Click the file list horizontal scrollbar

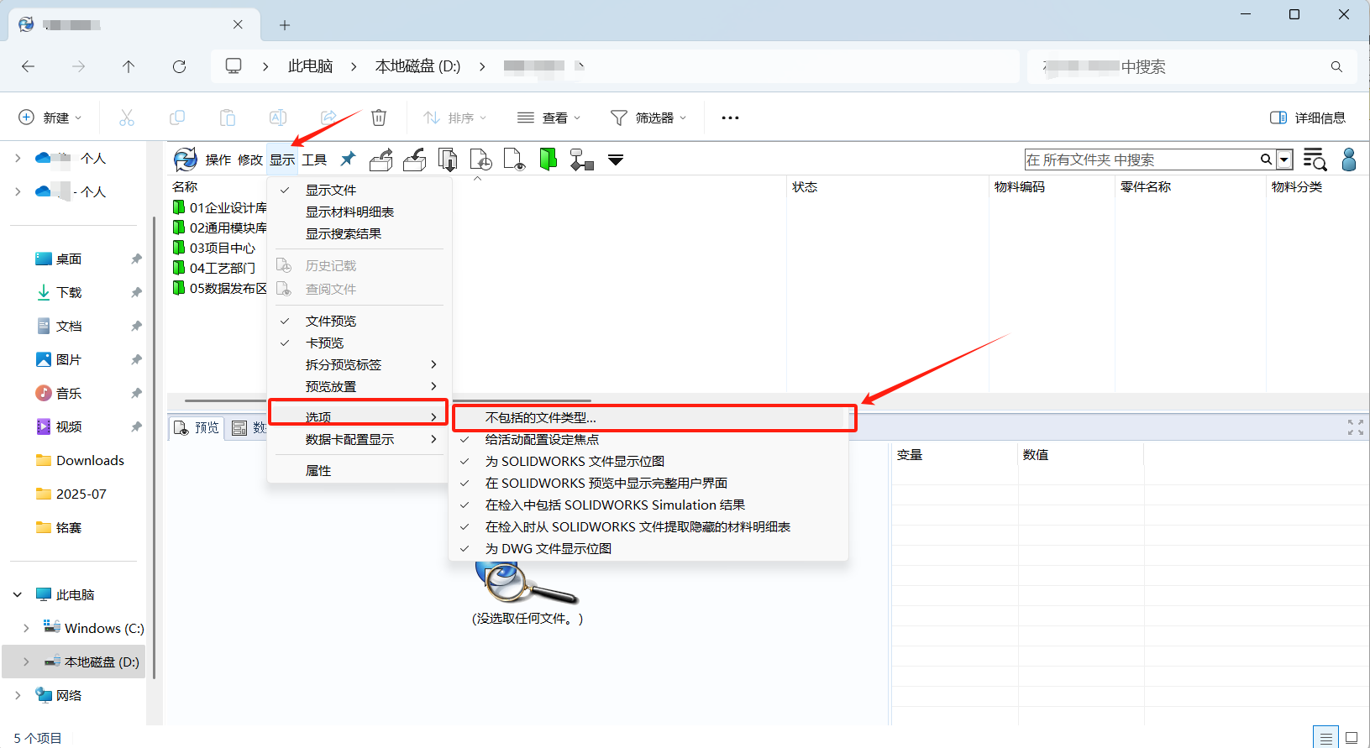(388, 401)
